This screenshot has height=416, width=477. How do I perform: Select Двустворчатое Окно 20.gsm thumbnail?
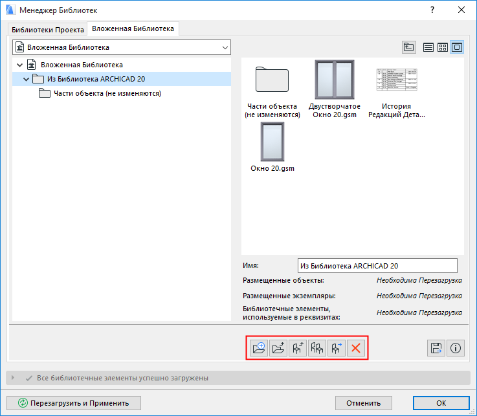tap(335, 89)
